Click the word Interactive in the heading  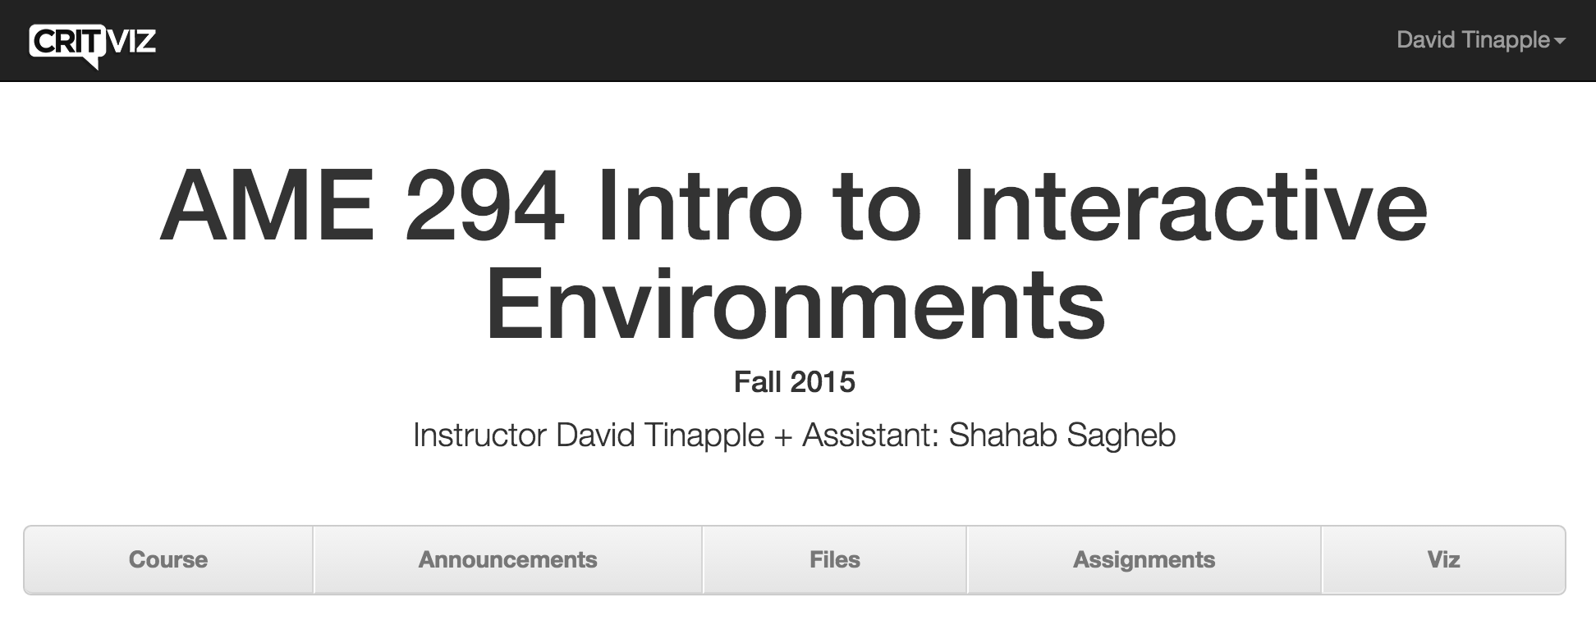(x=1190, y=205)
